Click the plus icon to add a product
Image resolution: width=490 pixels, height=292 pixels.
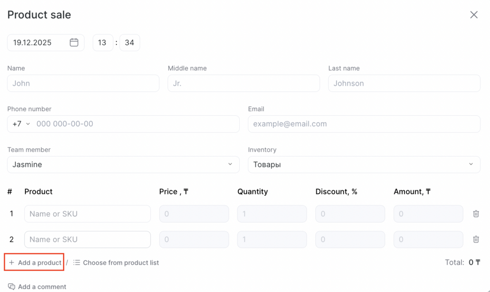coord(12,263)
